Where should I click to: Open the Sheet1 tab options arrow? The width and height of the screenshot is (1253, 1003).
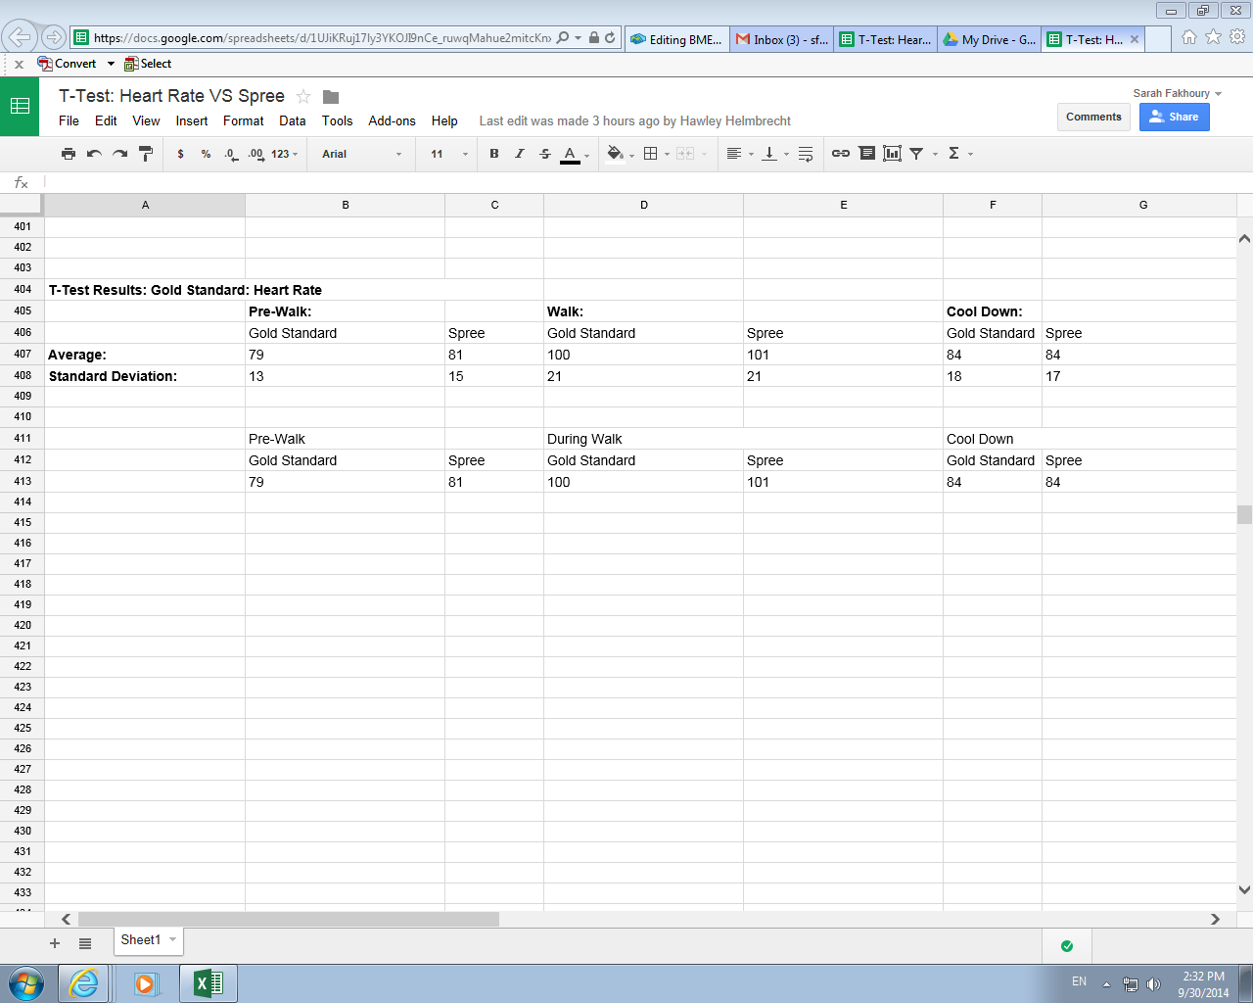point(173,939)
